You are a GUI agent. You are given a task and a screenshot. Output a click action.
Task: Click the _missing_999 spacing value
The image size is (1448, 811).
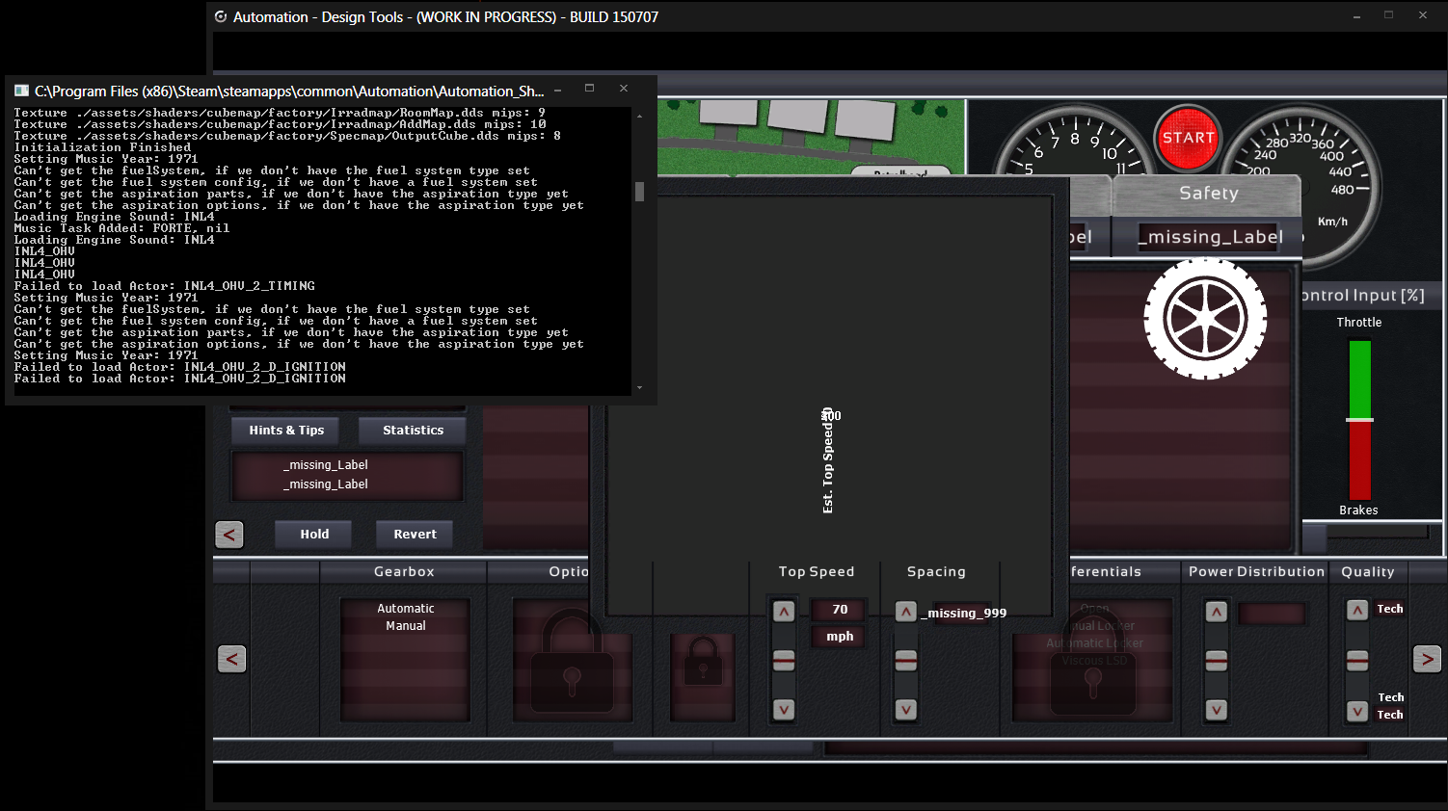[963, 614]
